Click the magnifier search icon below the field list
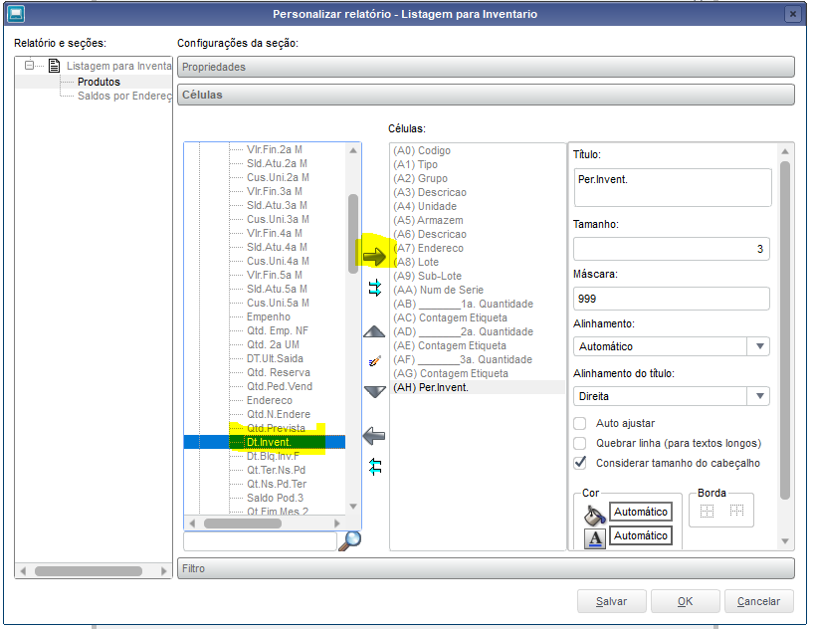 350,540
